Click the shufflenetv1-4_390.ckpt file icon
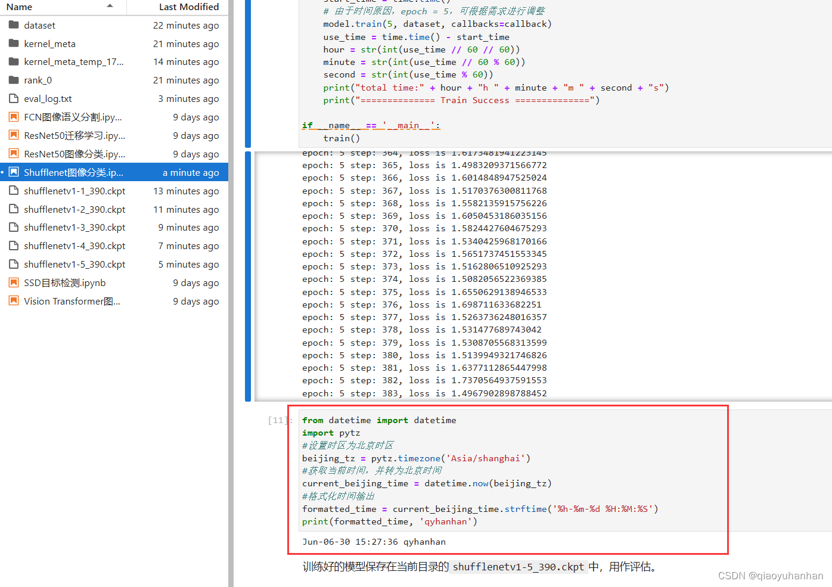This screenshot has height=587, width=832. point(14,246)
